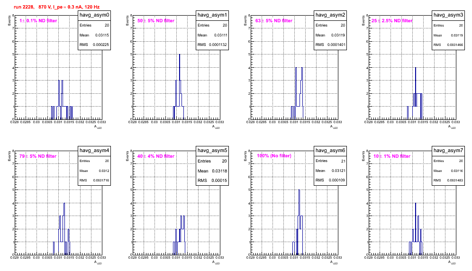Viewport: 472px width, 271px height.
Task: Click Entries 21 in havg_asym6 stats
Action: click(330, 161)
